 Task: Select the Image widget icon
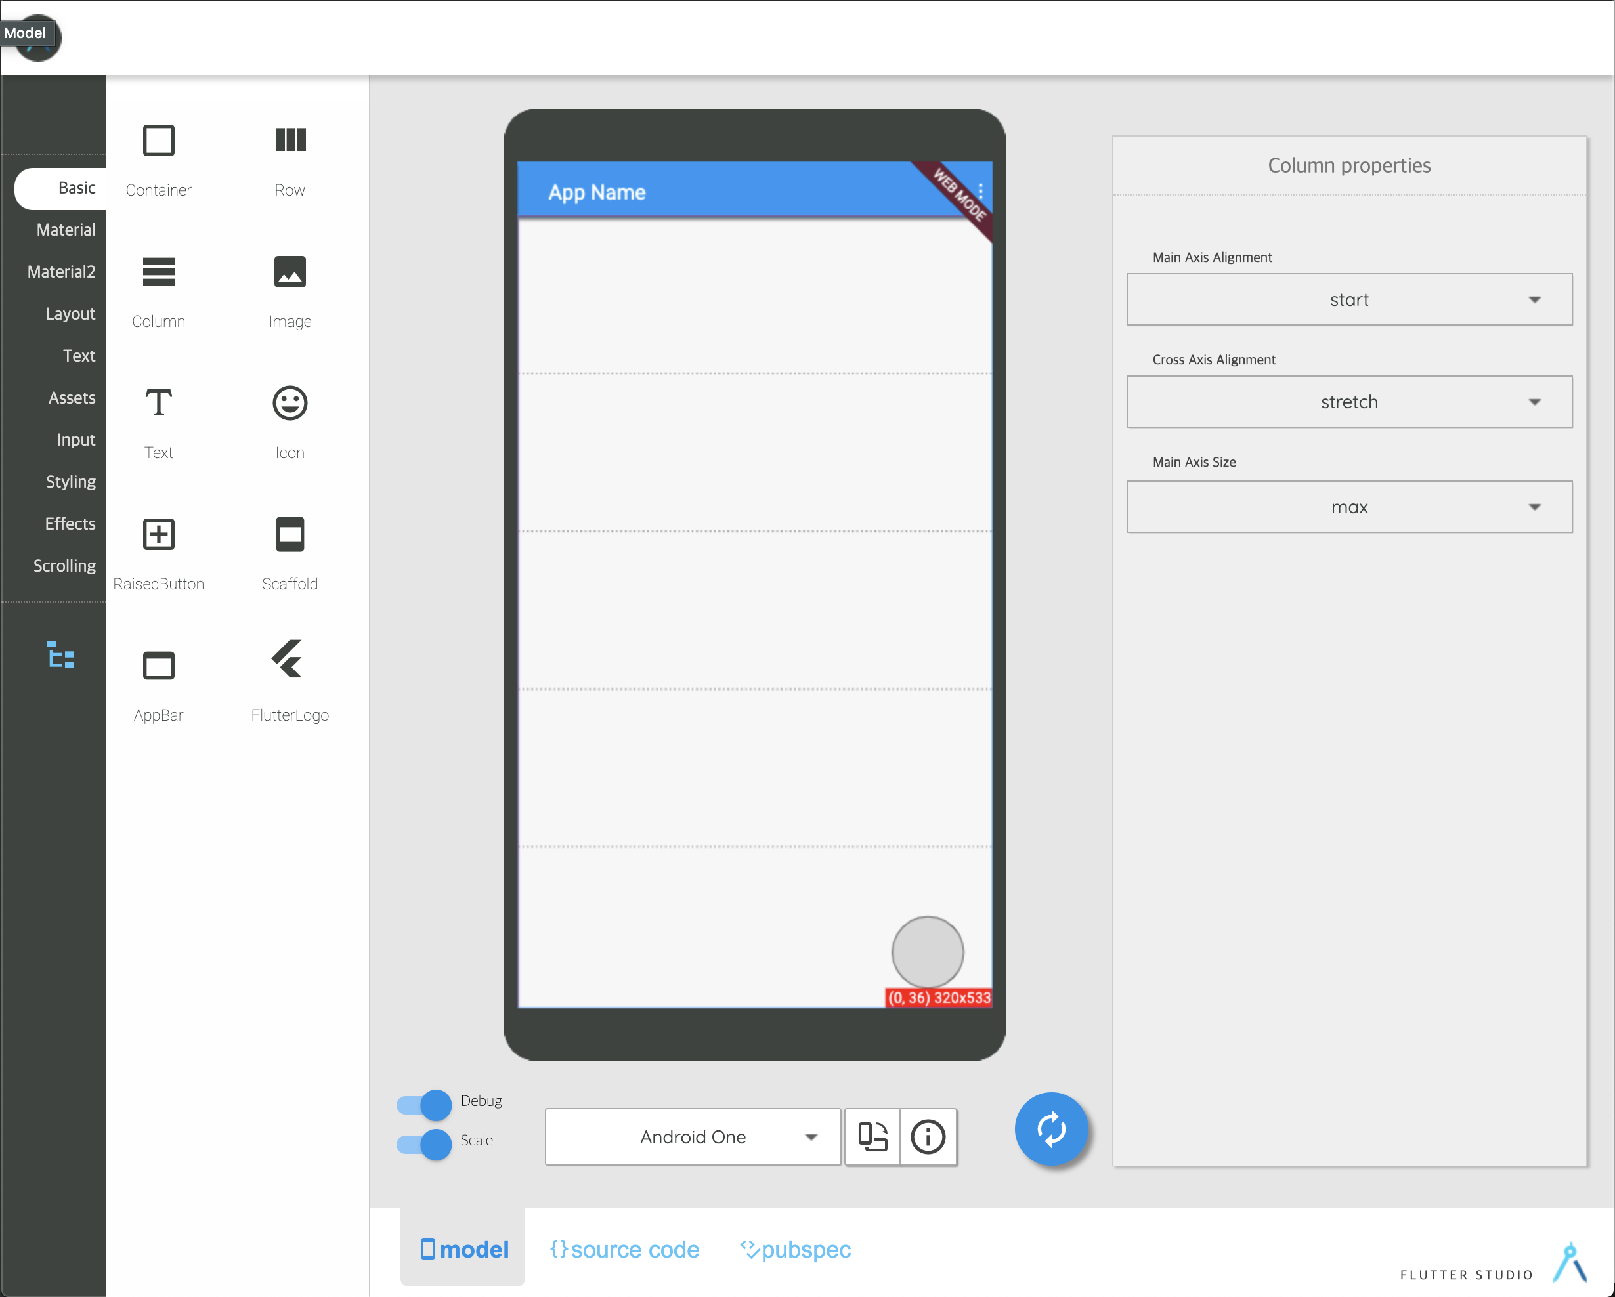click(290, 272)
